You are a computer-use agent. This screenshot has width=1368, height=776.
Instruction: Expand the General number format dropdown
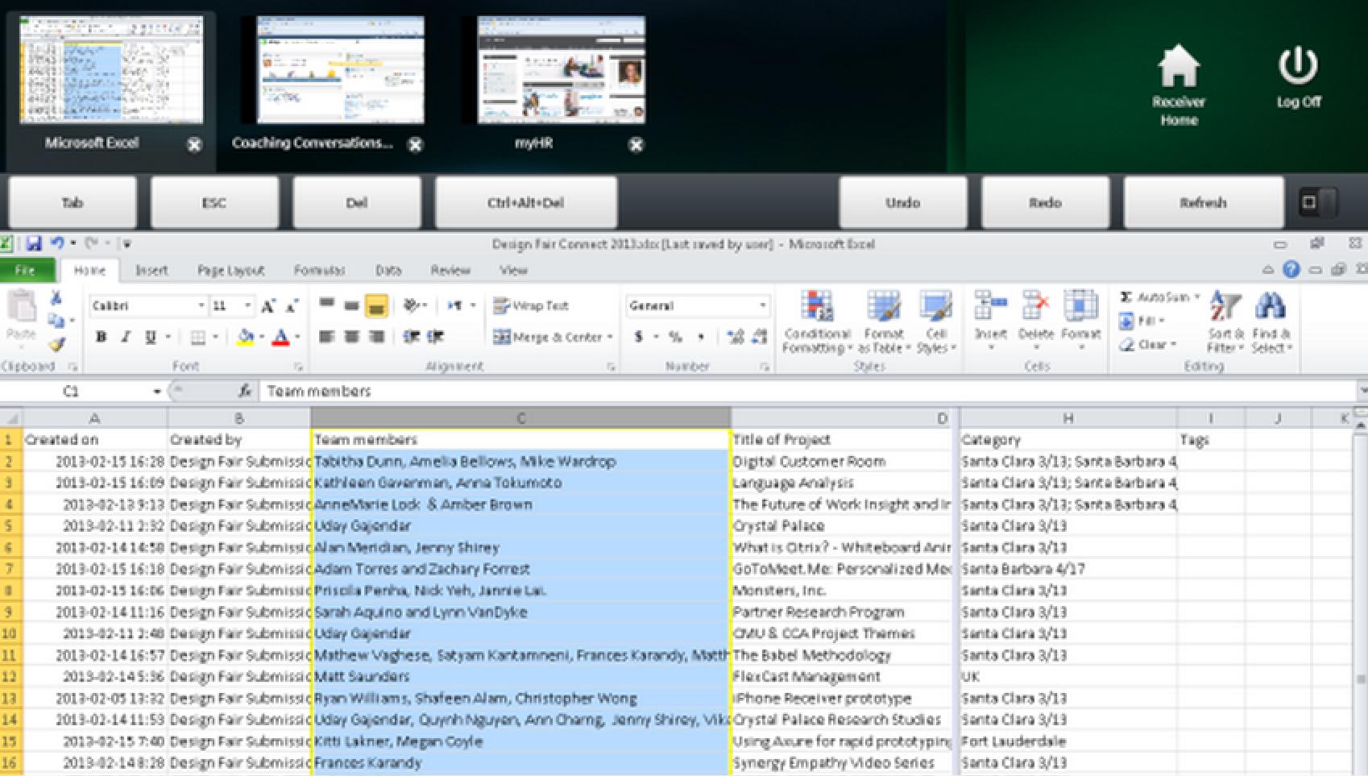762,306
